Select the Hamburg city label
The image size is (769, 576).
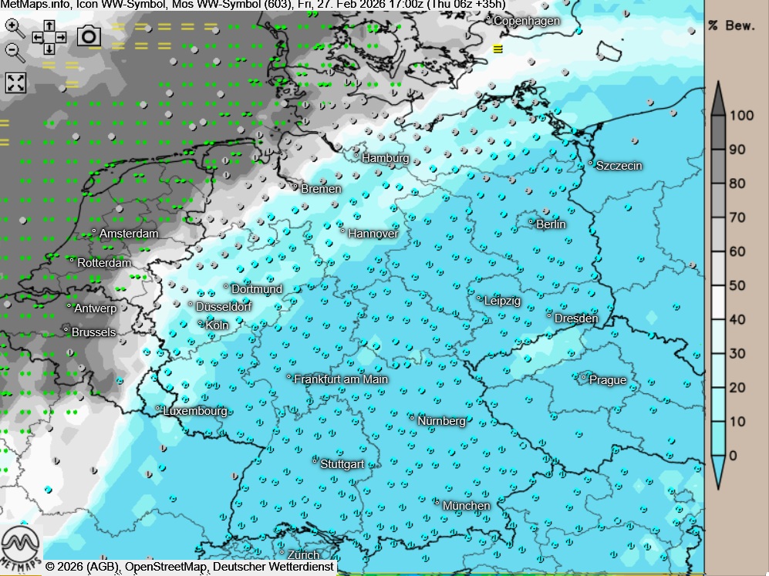click(385, 158)
